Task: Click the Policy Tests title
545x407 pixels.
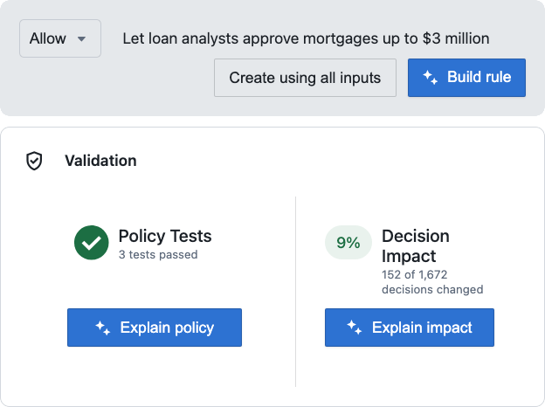Action: (x=165, y=237)
